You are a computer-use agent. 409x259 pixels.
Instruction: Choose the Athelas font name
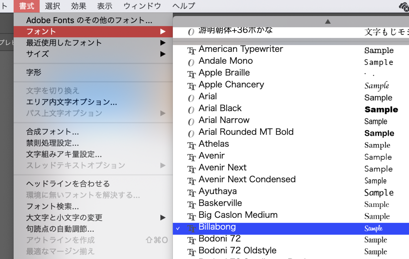pos(214,144)
